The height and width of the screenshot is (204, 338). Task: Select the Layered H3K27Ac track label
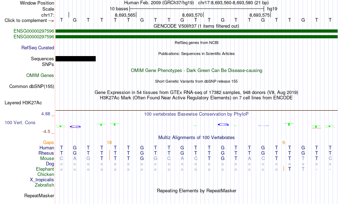point(23,103)
